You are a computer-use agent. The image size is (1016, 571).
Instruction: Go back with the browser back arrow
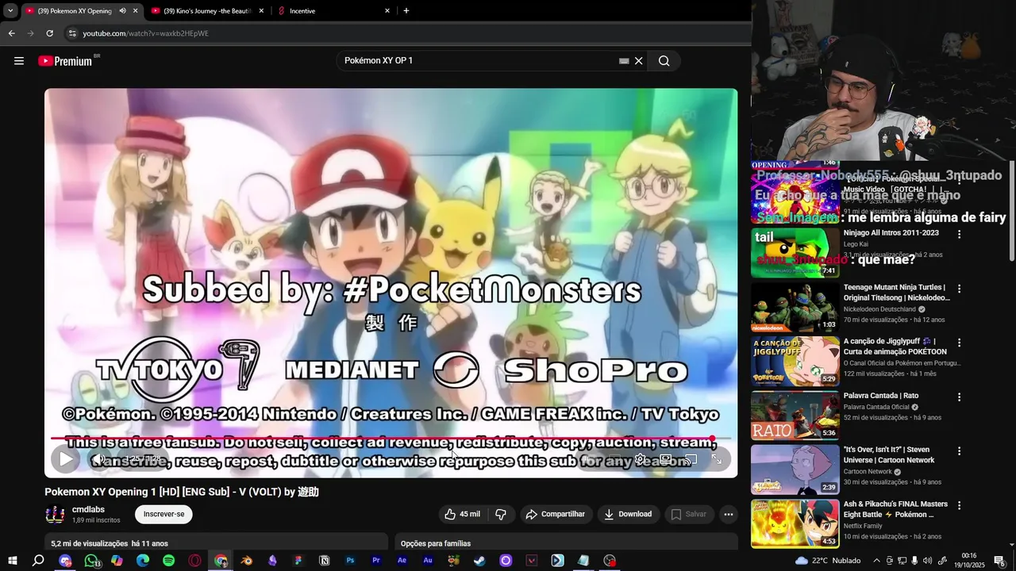[11, 33]
